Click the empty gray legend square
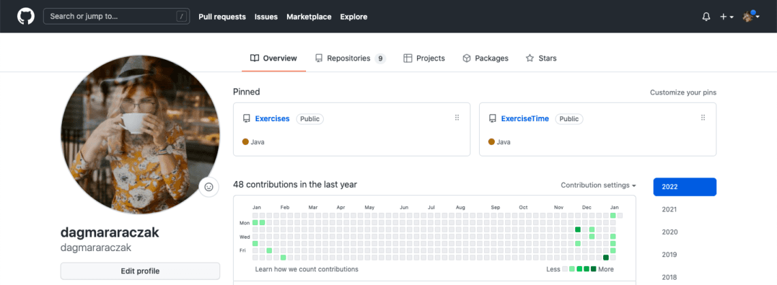This screenshot has height=285, width=777. (565, 269)
